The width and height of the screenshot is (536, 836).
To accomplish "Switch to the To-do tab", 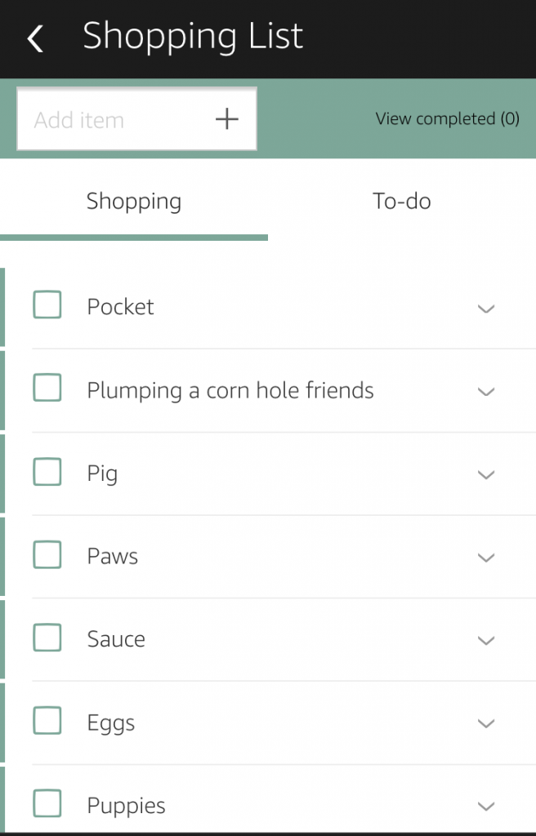I will coord(402,201).
